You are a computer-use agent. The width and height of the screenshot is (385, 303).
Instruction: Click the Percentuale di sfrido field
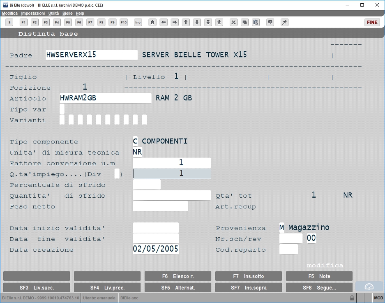[147, 184]
